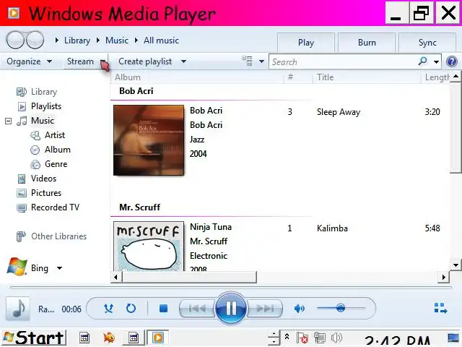This screenshot has width=462, height=347.
Task: Click Music in the breadcrumb
Action: pos(117,40)
